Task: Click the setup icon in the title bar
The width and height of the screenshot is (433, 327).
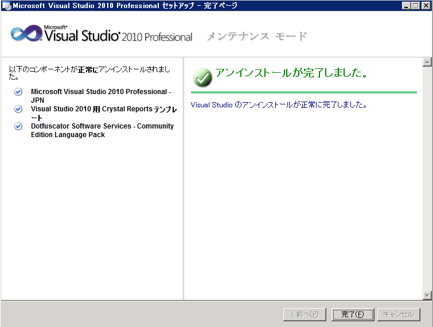Action: pyautogui.click(x=6, y=6)
